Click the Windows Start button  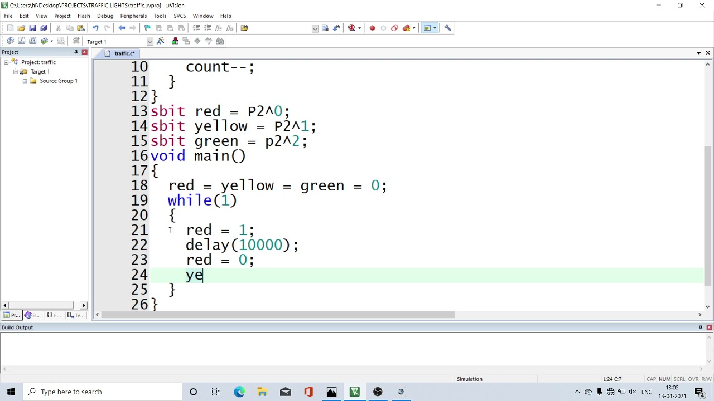11,392
